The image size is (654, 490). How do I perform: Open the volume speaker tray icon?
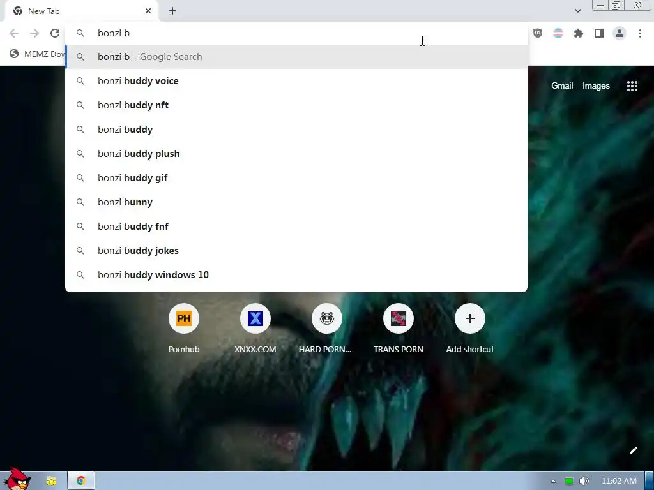coord(584,481)
